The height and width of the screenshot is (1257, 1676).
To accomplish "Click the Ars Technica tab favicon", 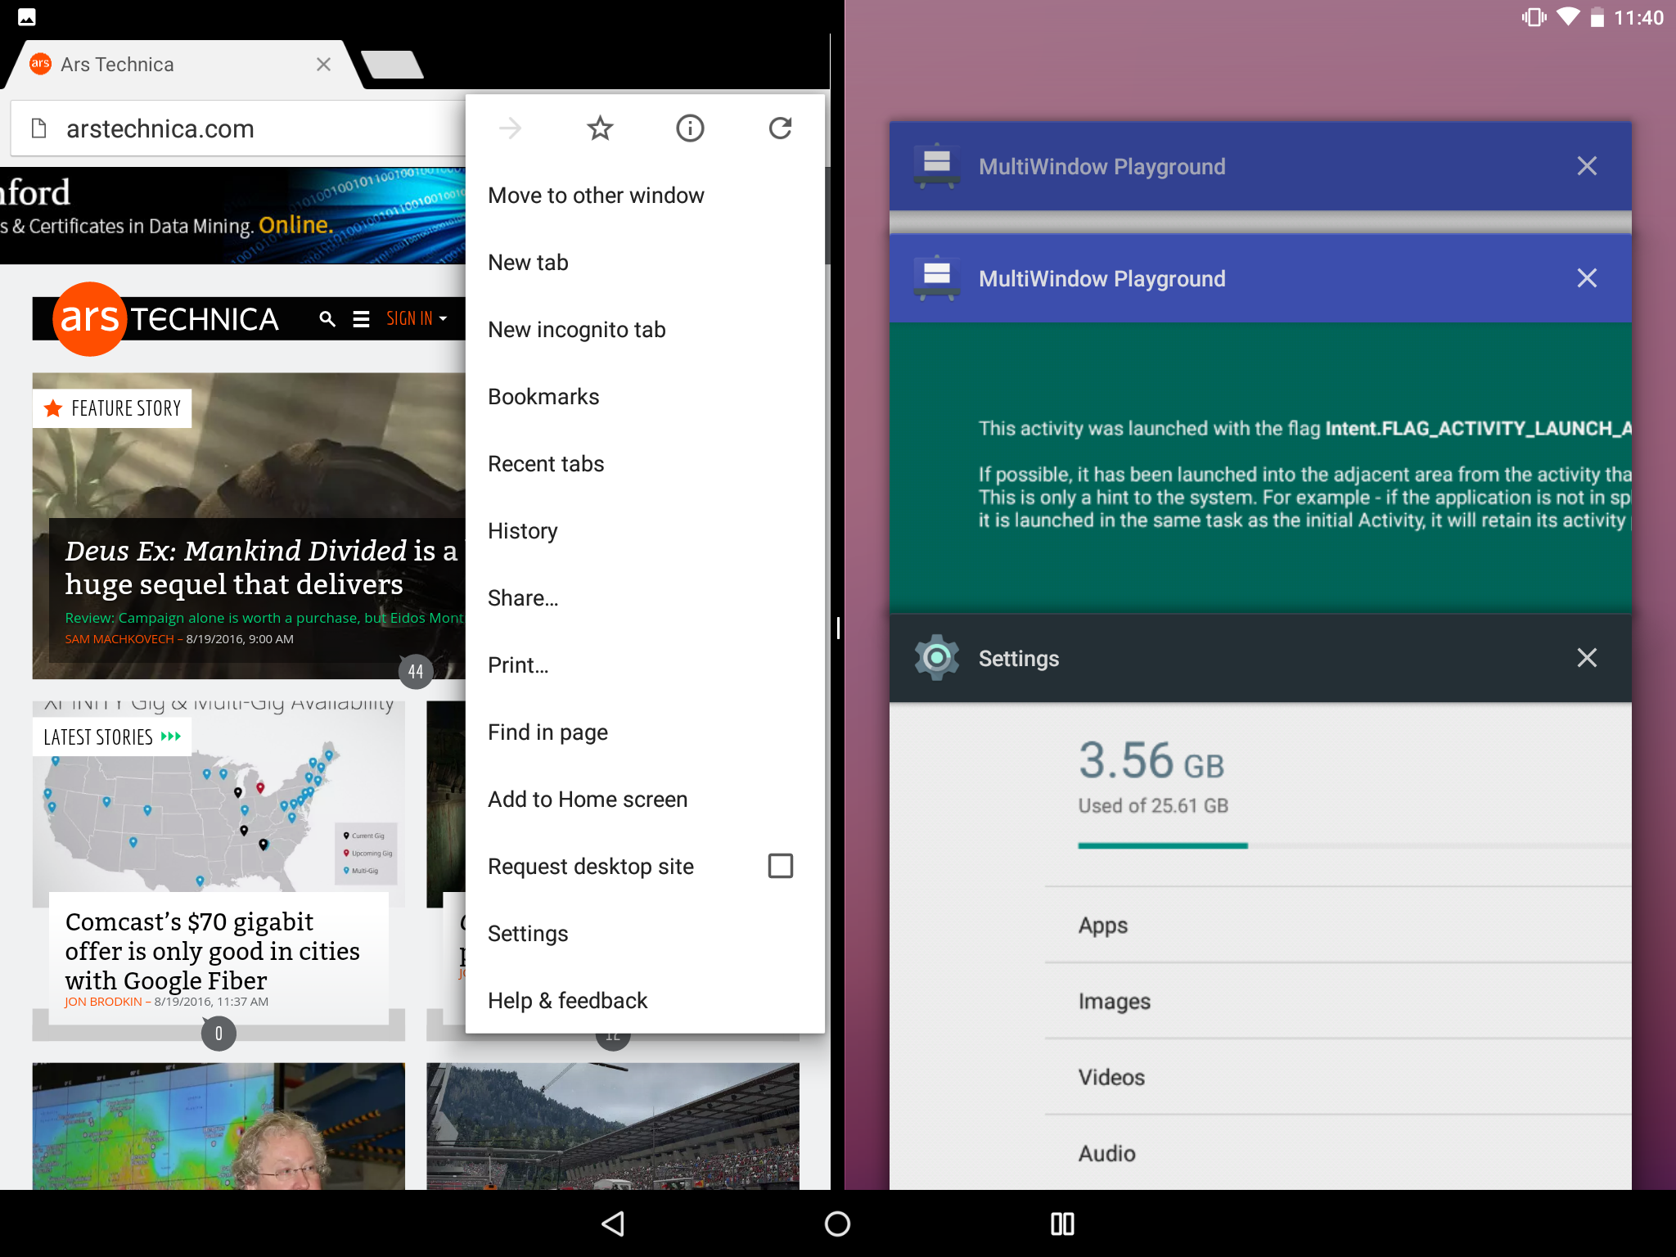I will click(39, 64).
